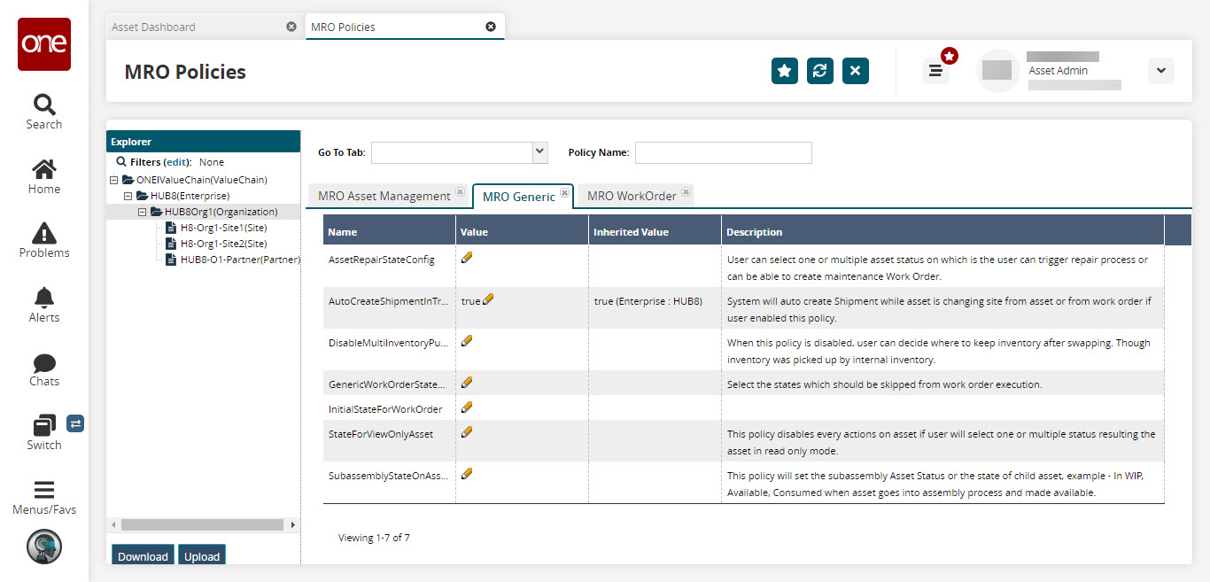Viewport: 1210px width, 582px height.
Task: Switch to MRO WorkOrder tab
Action: point(631,196)
